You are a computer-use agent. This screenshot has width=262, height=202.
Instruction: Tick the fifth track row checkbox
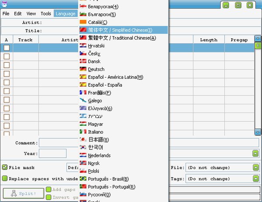pyautogui.click(x=7, y=82)
